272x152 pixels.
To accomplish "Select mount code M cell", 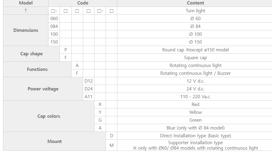I will click(x=112, y=145).
